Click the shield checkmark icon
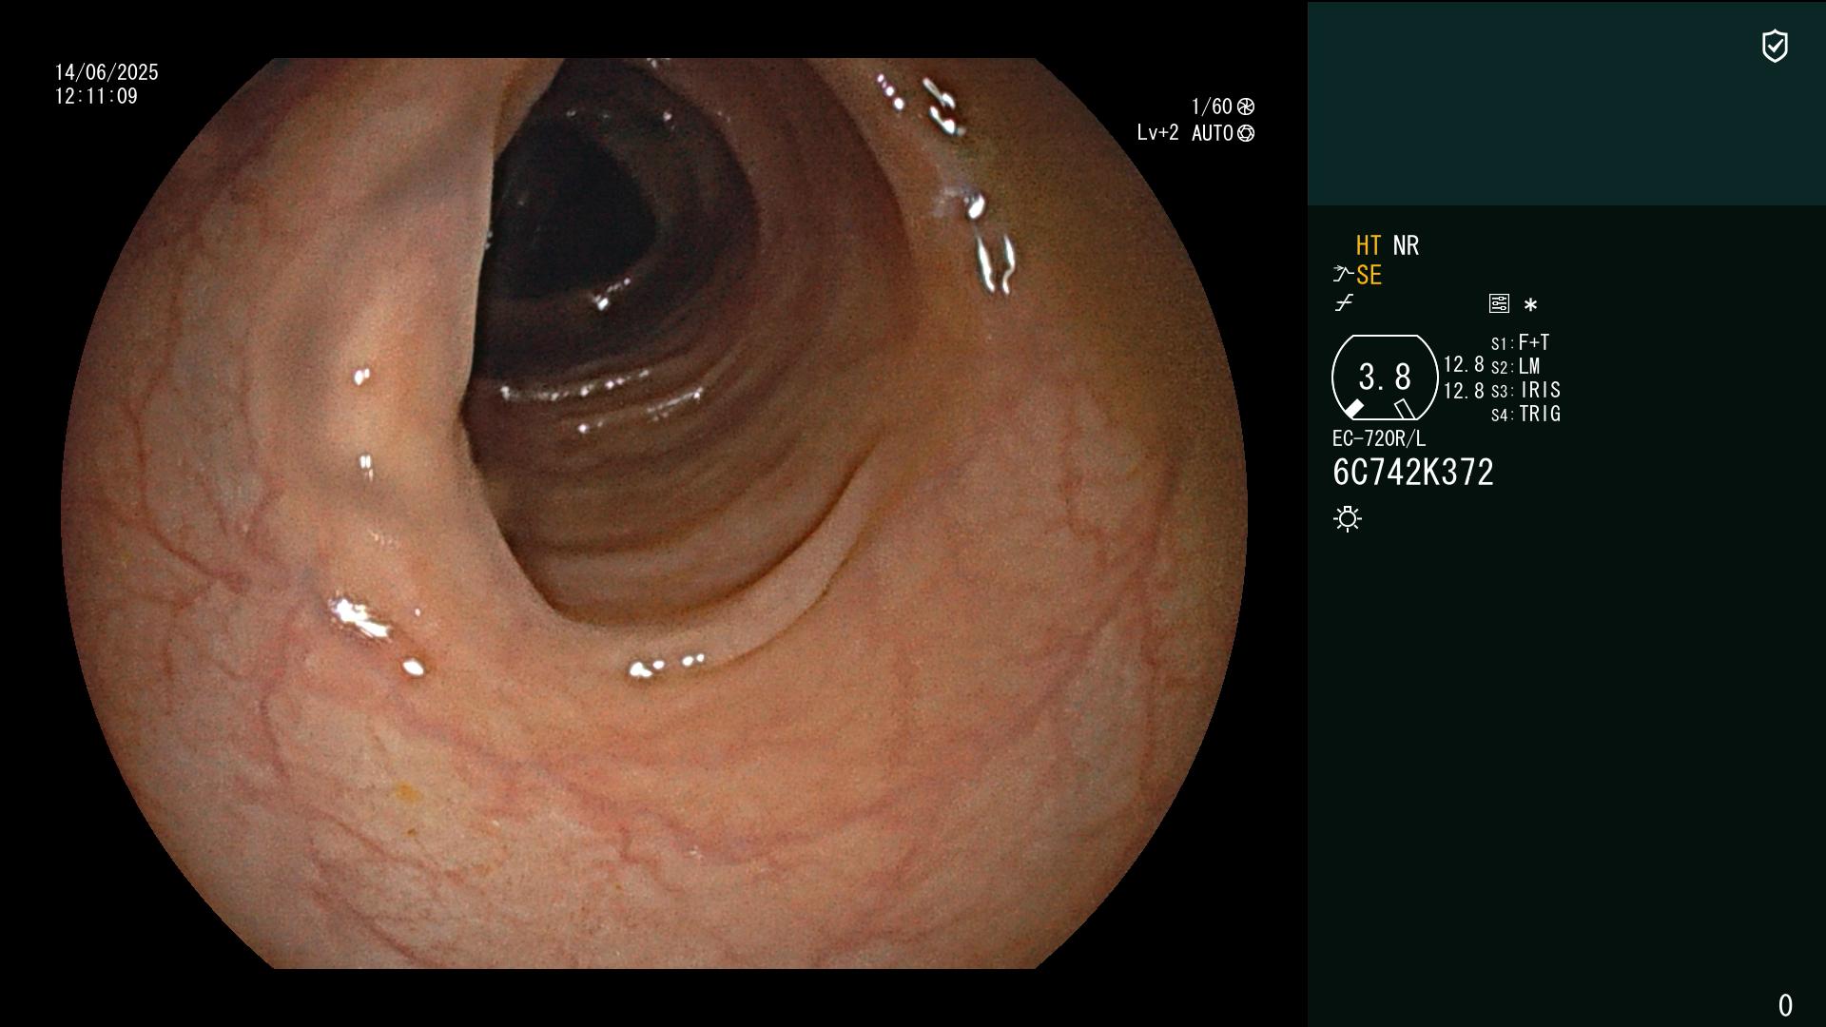Viewport: 1826px width, 1027px height. click(1775, 46)
